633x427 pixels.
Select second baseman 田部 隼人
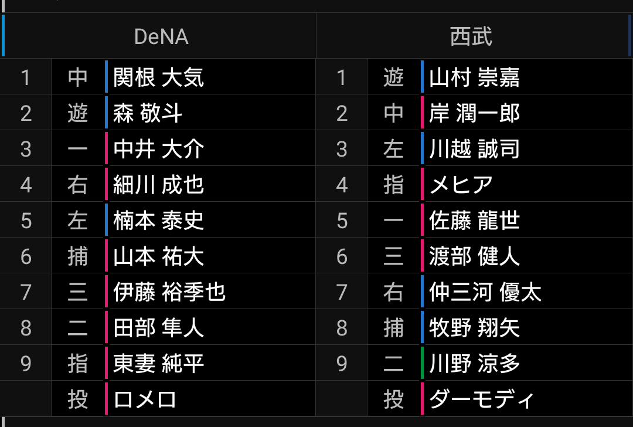tap(158, 328)
